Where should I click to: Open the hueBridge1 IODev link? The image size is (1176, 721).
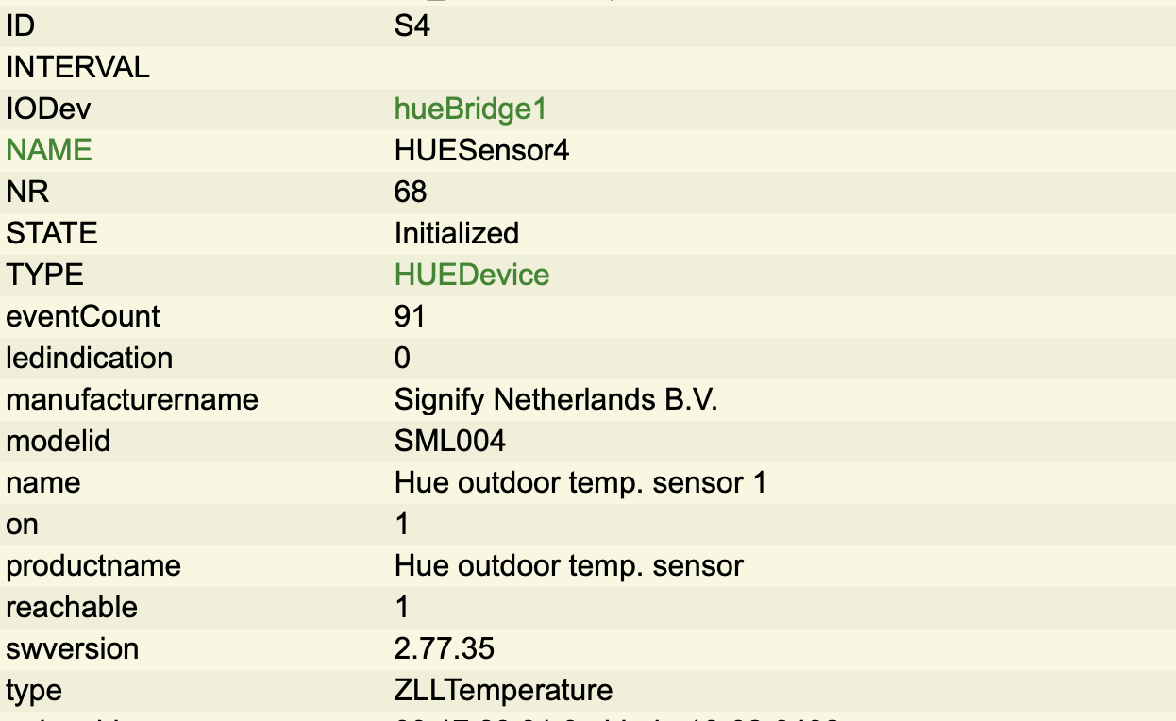pyautogui.click(x=470, y=109)
